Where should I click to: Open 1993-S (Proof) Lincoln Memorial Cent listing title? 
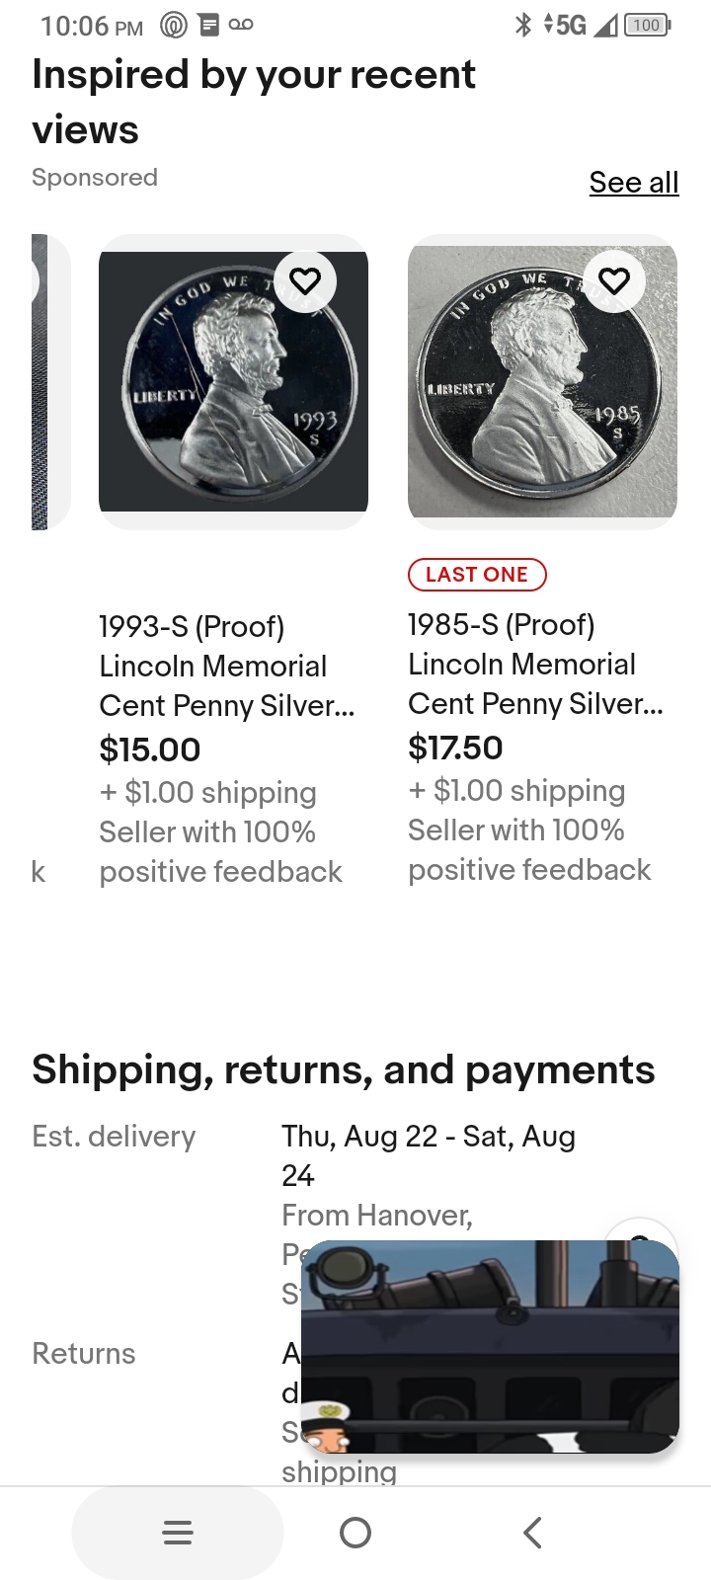pyautogui.click(x=226, y=666)
